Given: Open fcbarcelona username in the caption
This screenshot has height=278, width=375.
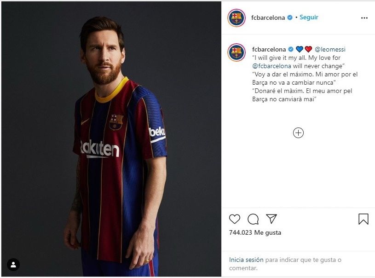Looking at the screenshot, I should 269,49.
